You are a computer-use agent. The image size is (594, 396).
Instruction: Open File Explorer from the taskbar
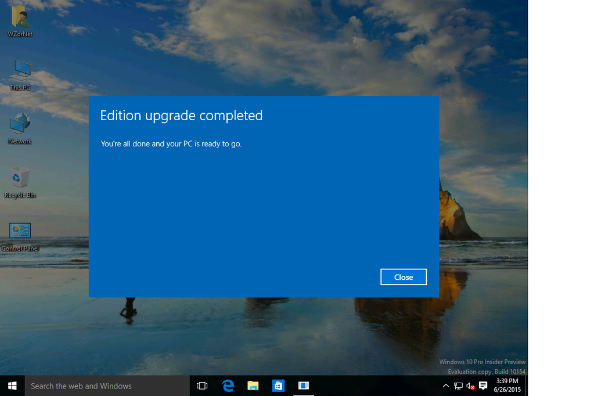253,386
